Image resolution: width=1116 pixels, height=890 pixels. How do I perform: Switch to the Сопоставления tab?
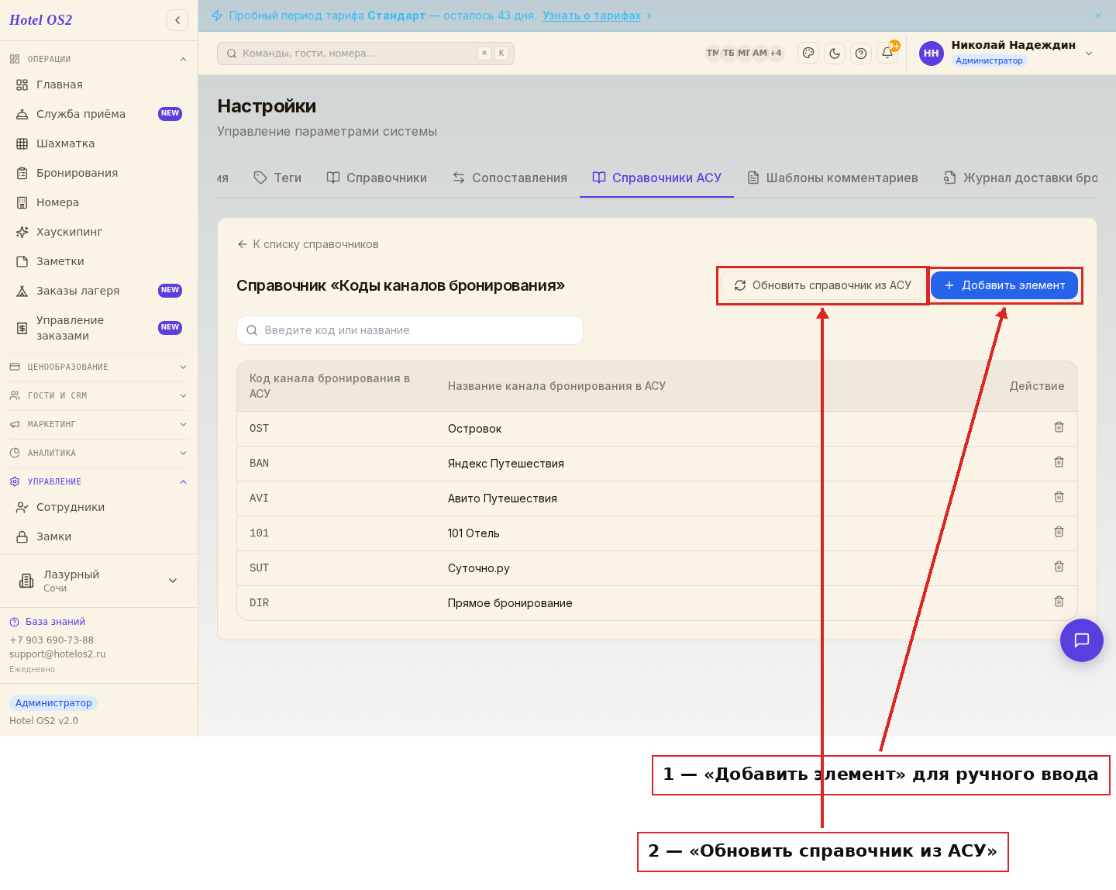tap(510, 178)
